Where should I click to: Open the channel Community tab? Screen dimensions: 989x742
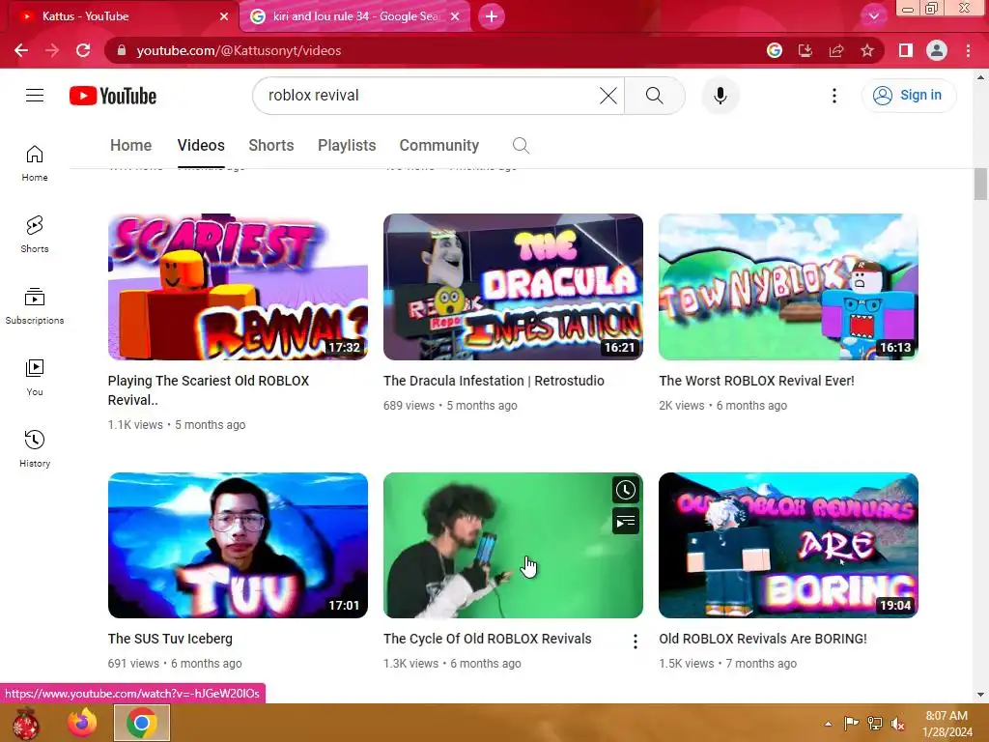point(439,145)
